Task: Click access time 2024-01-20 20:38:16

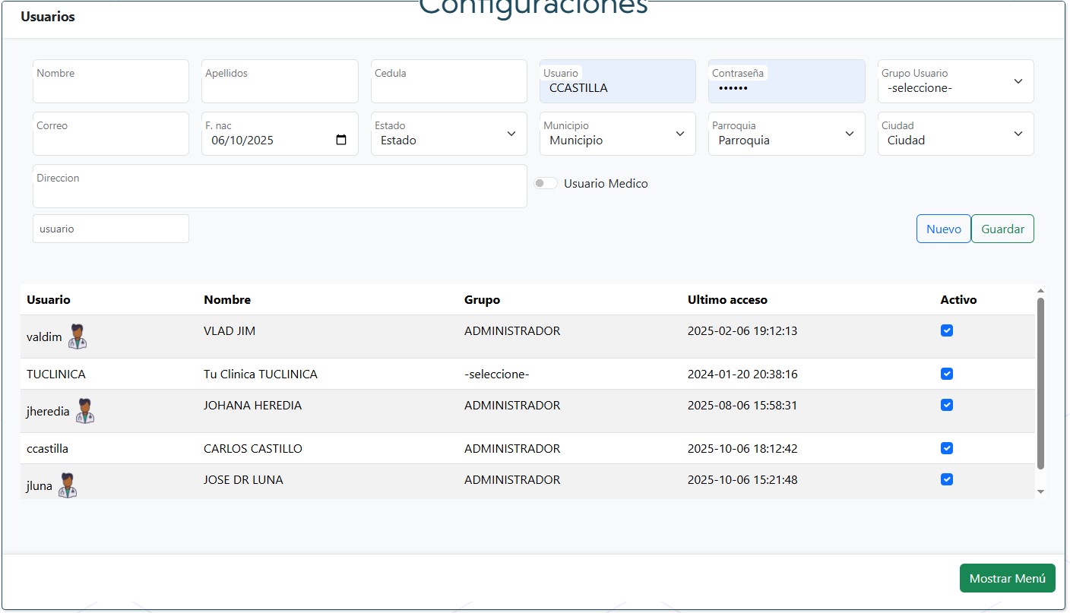Action: [742, 374]
